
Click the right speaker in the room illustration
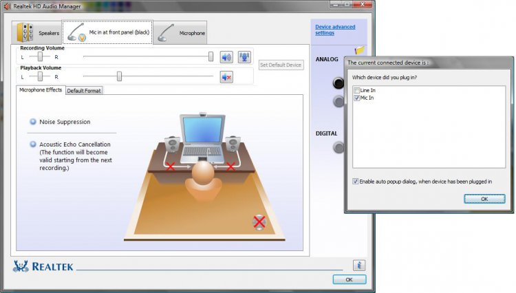[x=233, y=144]
